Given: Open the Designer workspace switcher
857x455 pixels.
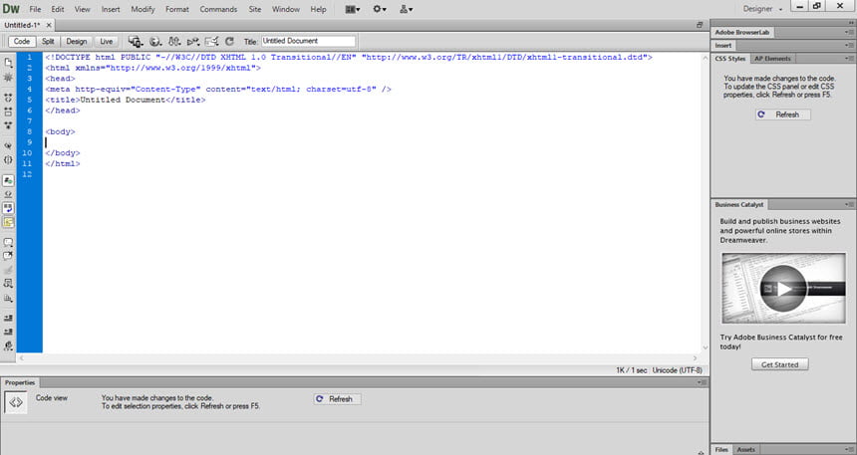Looking at the screenshot, I should (x=762, y=9).
